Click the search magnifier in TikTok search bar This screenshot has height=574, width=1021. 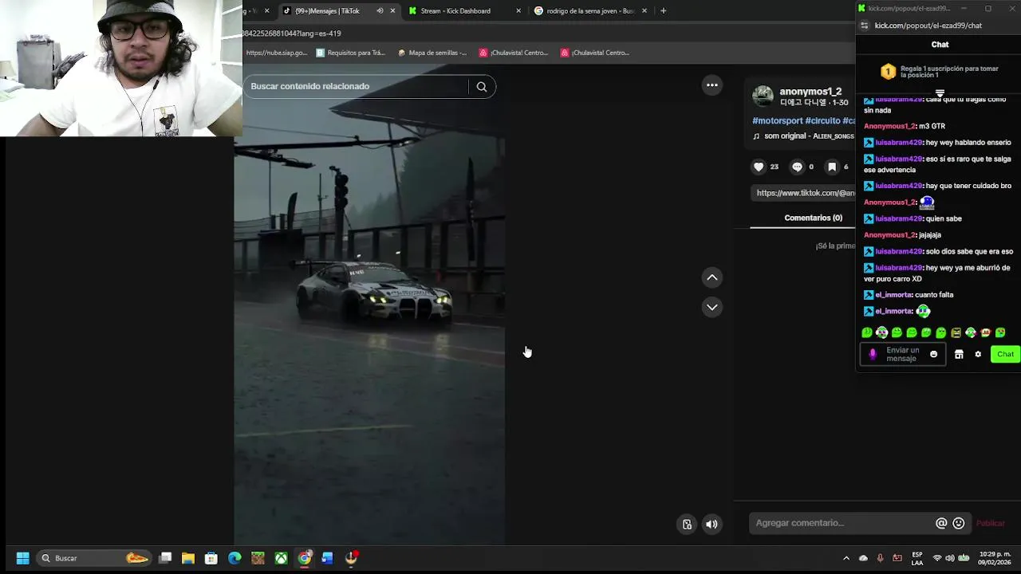482,87
